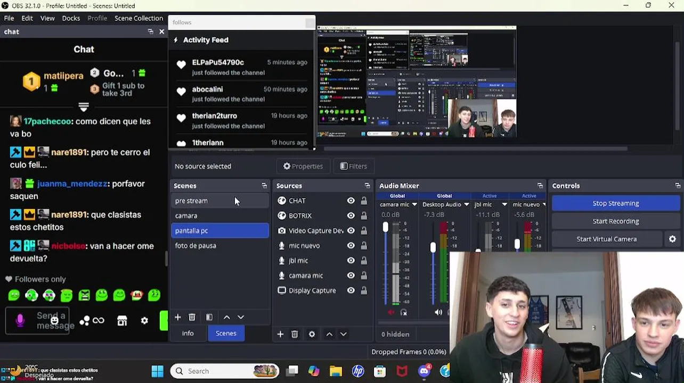Open the Docks menu
This screenshot has width=684, height=383.
point(71,18)
